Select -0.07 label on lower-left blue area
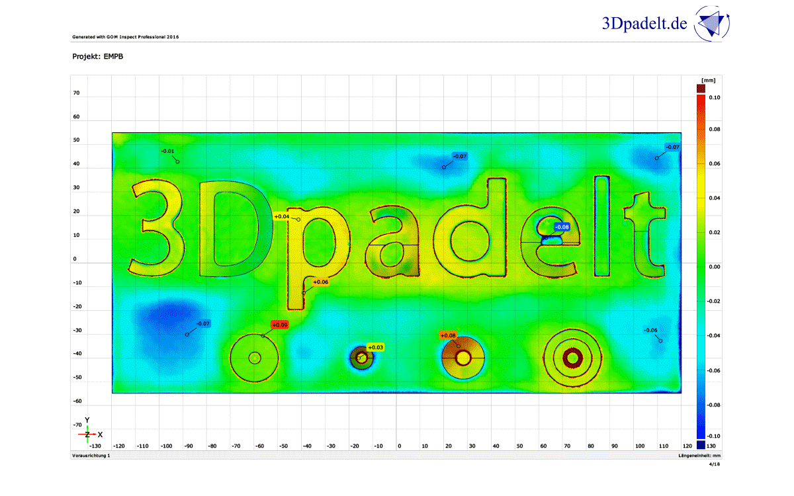794x496 pixels. [203, 323]
